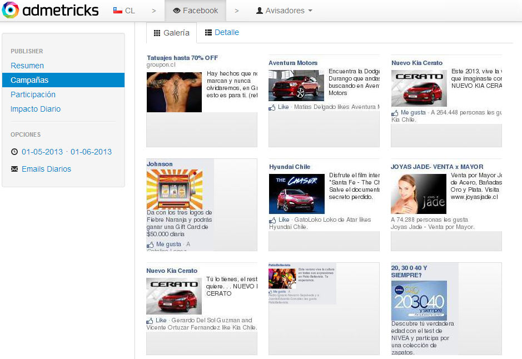This screenshot has height=359, width=522.
Task: Switch to the Galería tab
Action: [171, 33]
